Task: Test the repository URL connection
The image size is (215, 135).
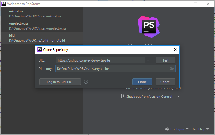Action: (x=165, y=60)
